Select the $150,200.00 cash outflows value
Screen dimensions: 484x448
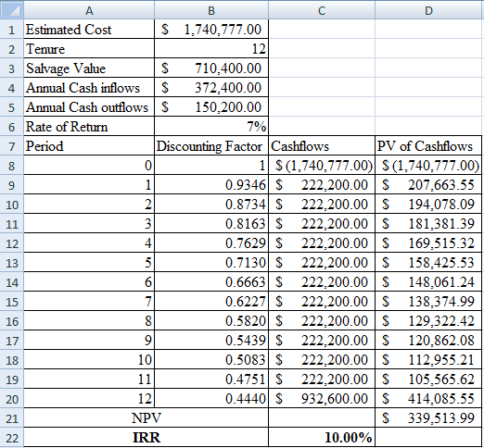(211, 107)
